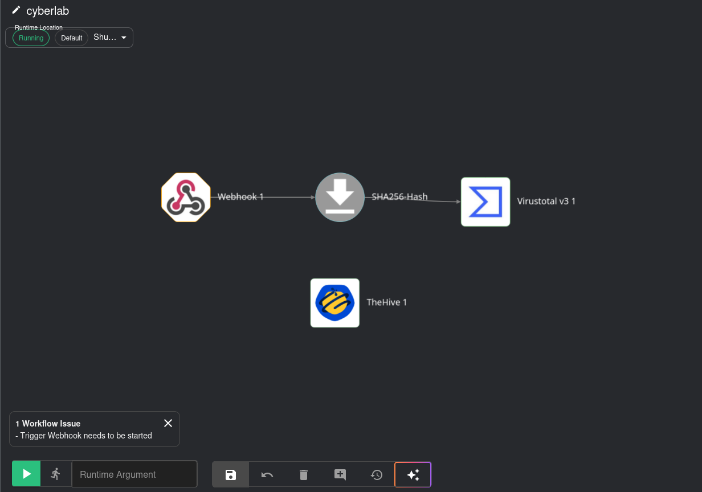The image size is (702, 492).
Task: Select the Webhook 1 trigger node
Action: click(186, 197)
